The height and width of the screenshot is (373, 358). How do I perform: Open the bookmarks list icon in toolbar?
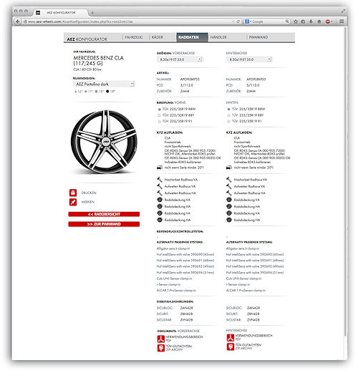(x=303, y=21)
